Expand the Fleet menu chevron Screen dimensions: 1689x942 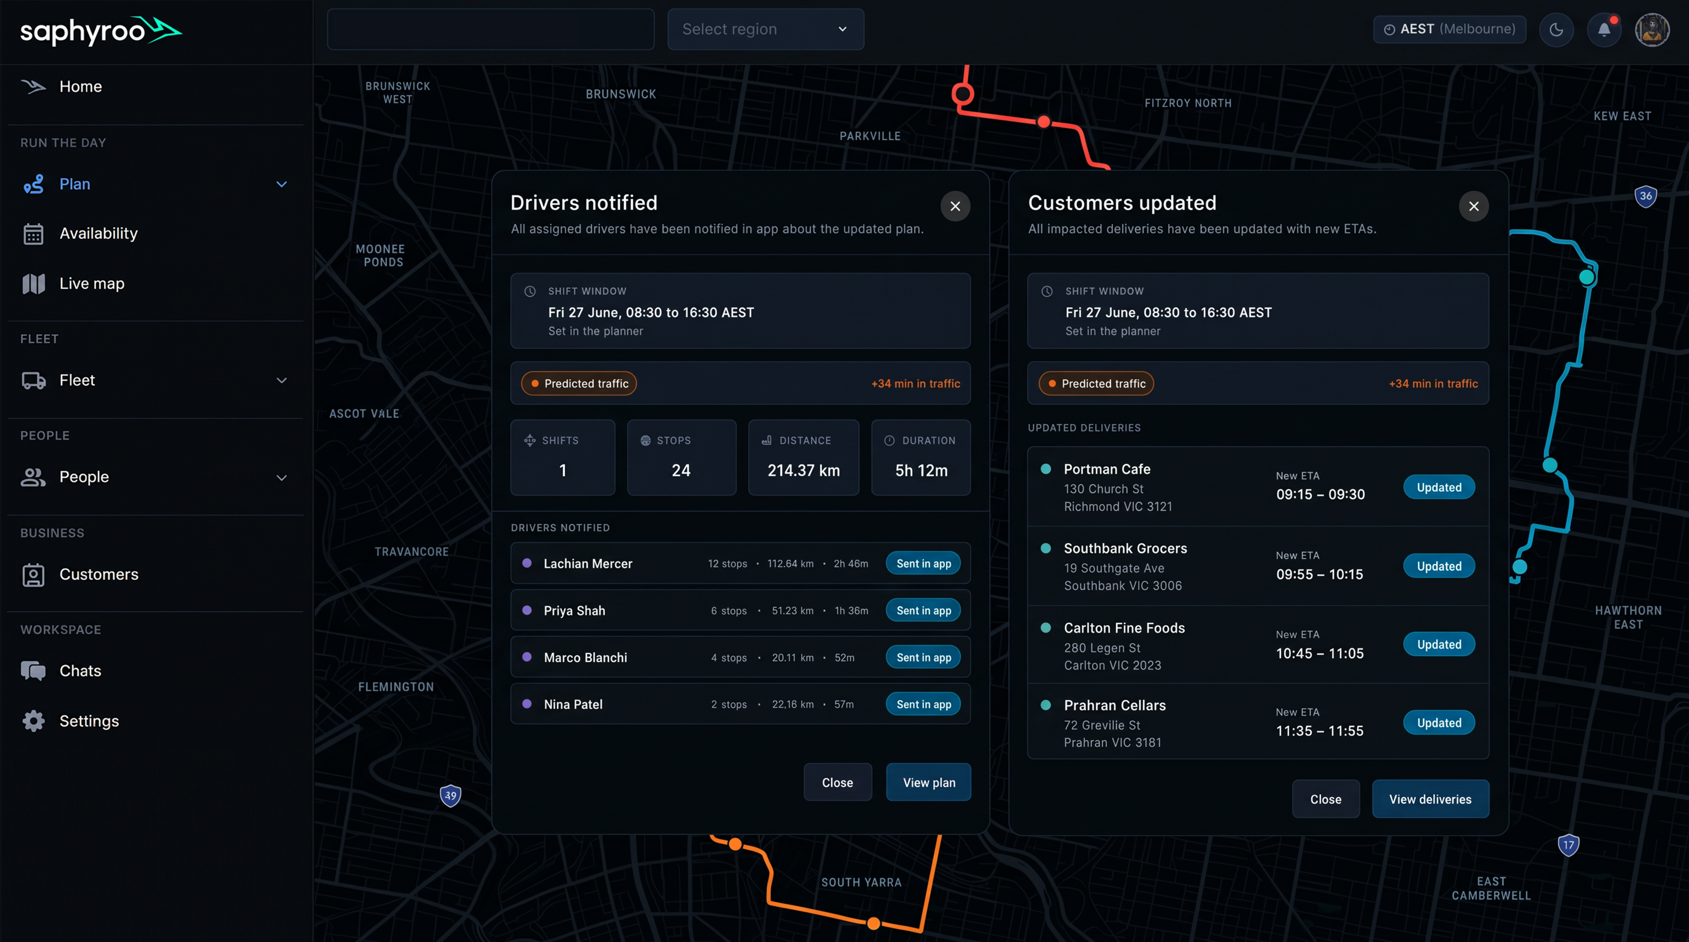281,381
